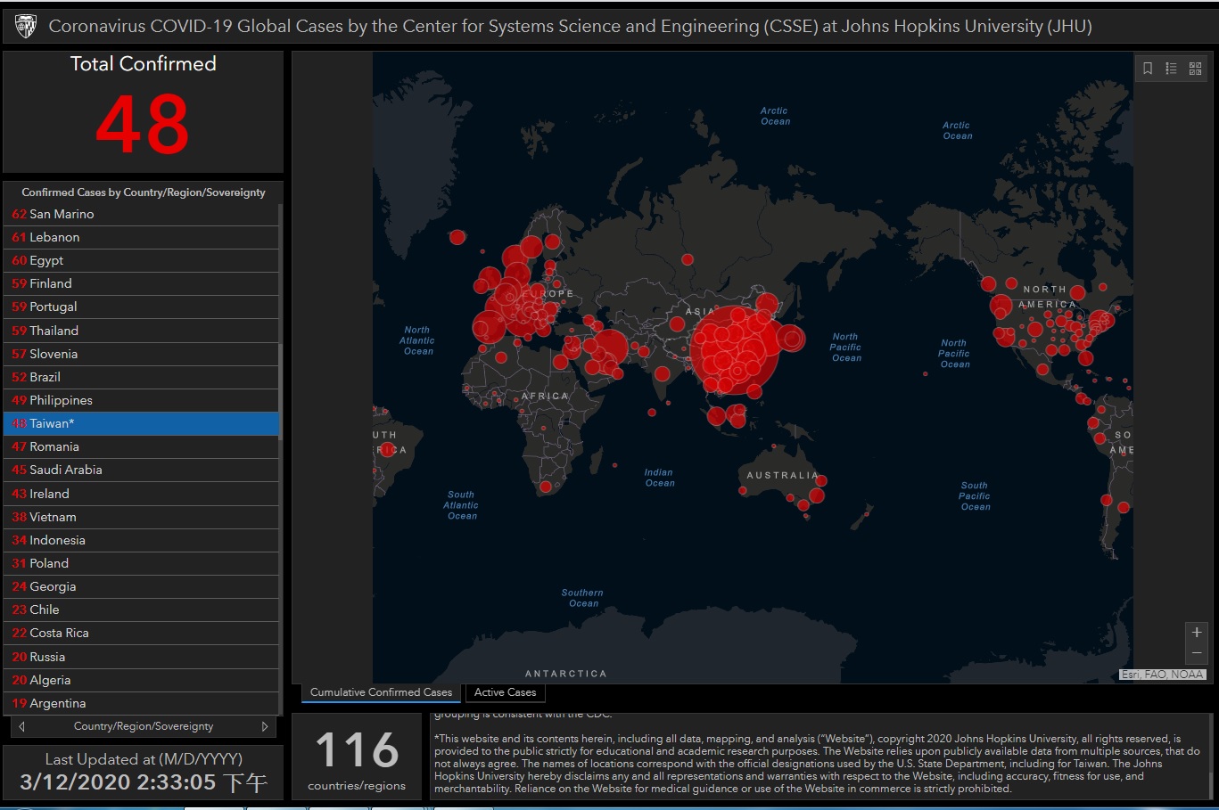The image size is (1219, 810).
Task: Open the map legend list icon
Action: [x=1171, y=69]
